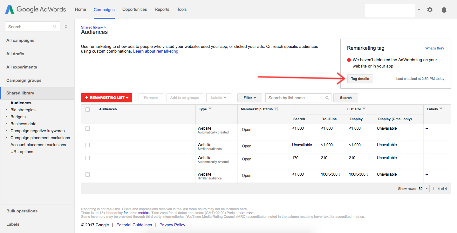Open the Remarketing list dropdown
The image size is (457, 233).
pyautogui.click(x=106, y=98)
